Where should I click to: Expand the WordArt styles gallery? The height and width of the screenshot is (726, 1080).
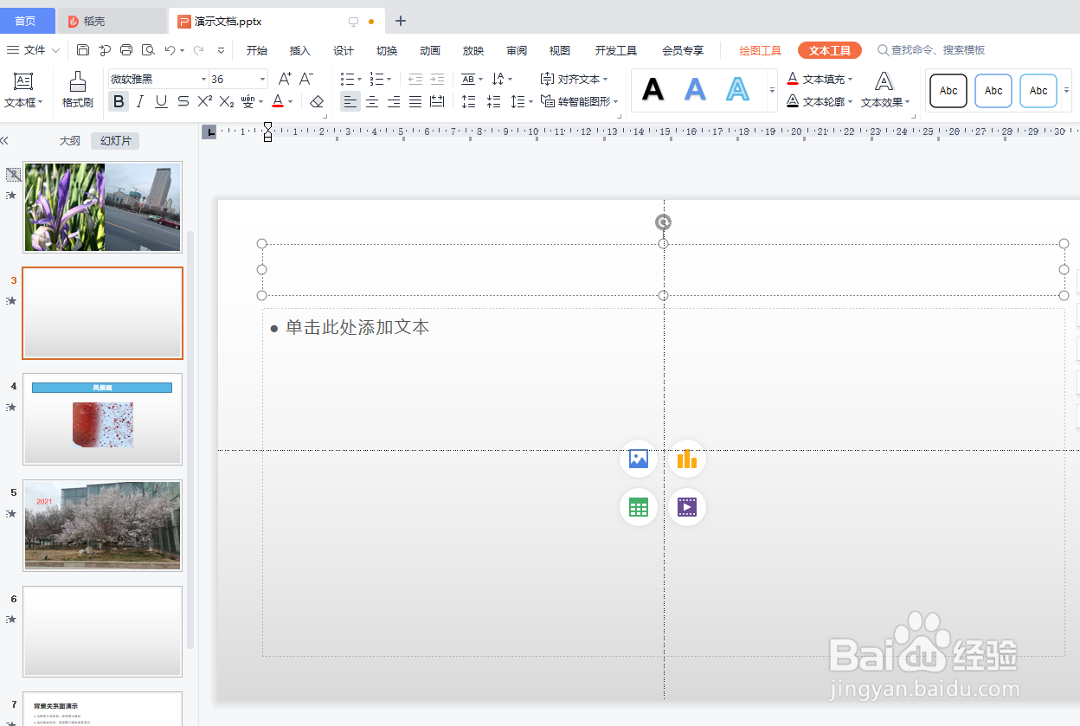[772, 90]
